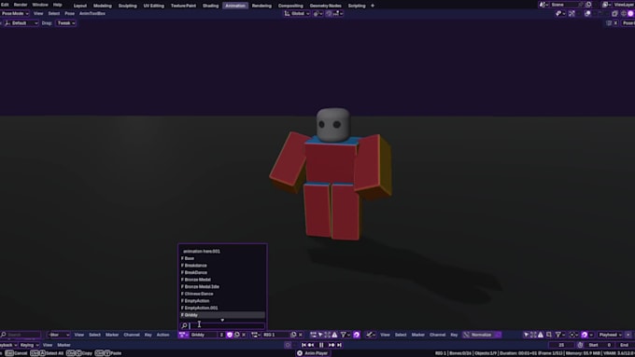
Task: Click the action search input field
Action: click(x=222, y=325)
